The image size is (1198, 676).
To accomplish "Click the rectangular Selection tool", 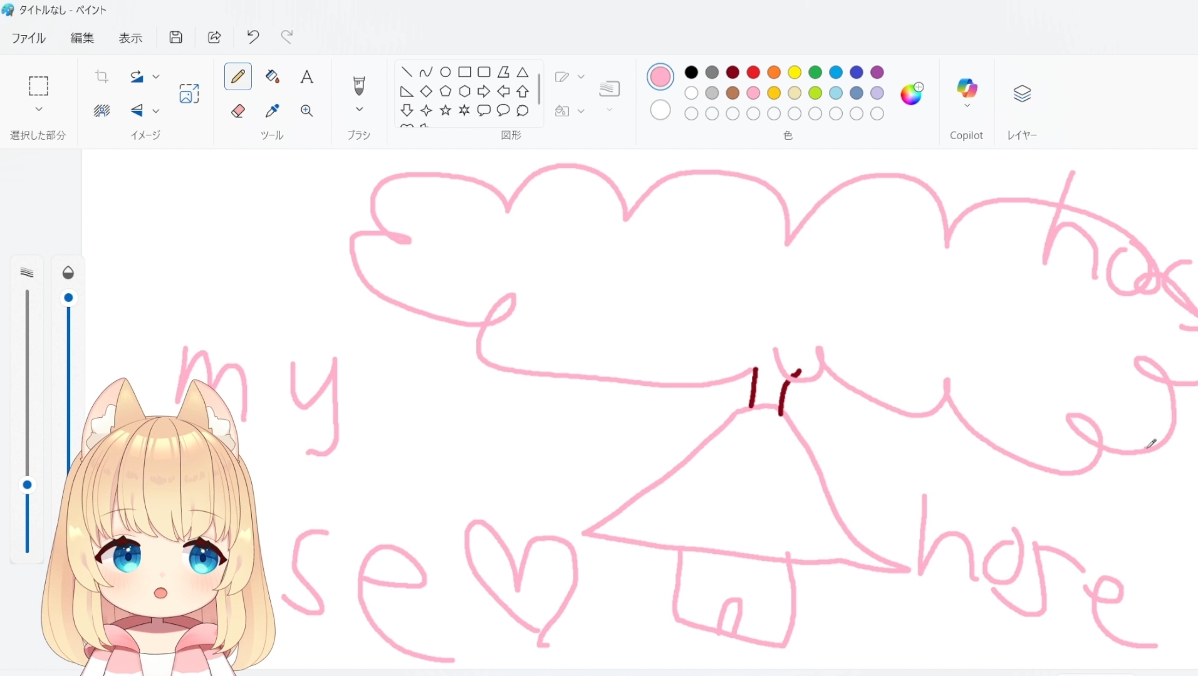I will tap(38, 86).
